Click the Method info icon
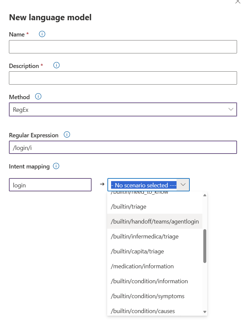 [x=38, y=96]
